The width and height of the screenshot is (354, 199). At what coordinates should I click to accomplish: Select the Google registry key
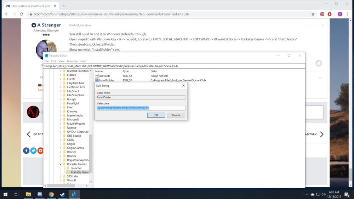point(72,100)
